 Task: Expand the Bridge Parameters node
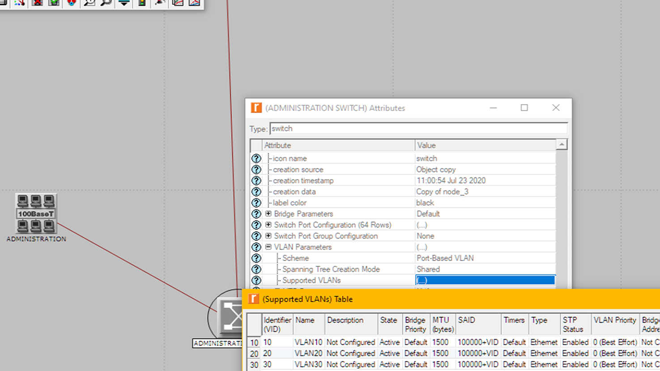click(x=268, y=214)
